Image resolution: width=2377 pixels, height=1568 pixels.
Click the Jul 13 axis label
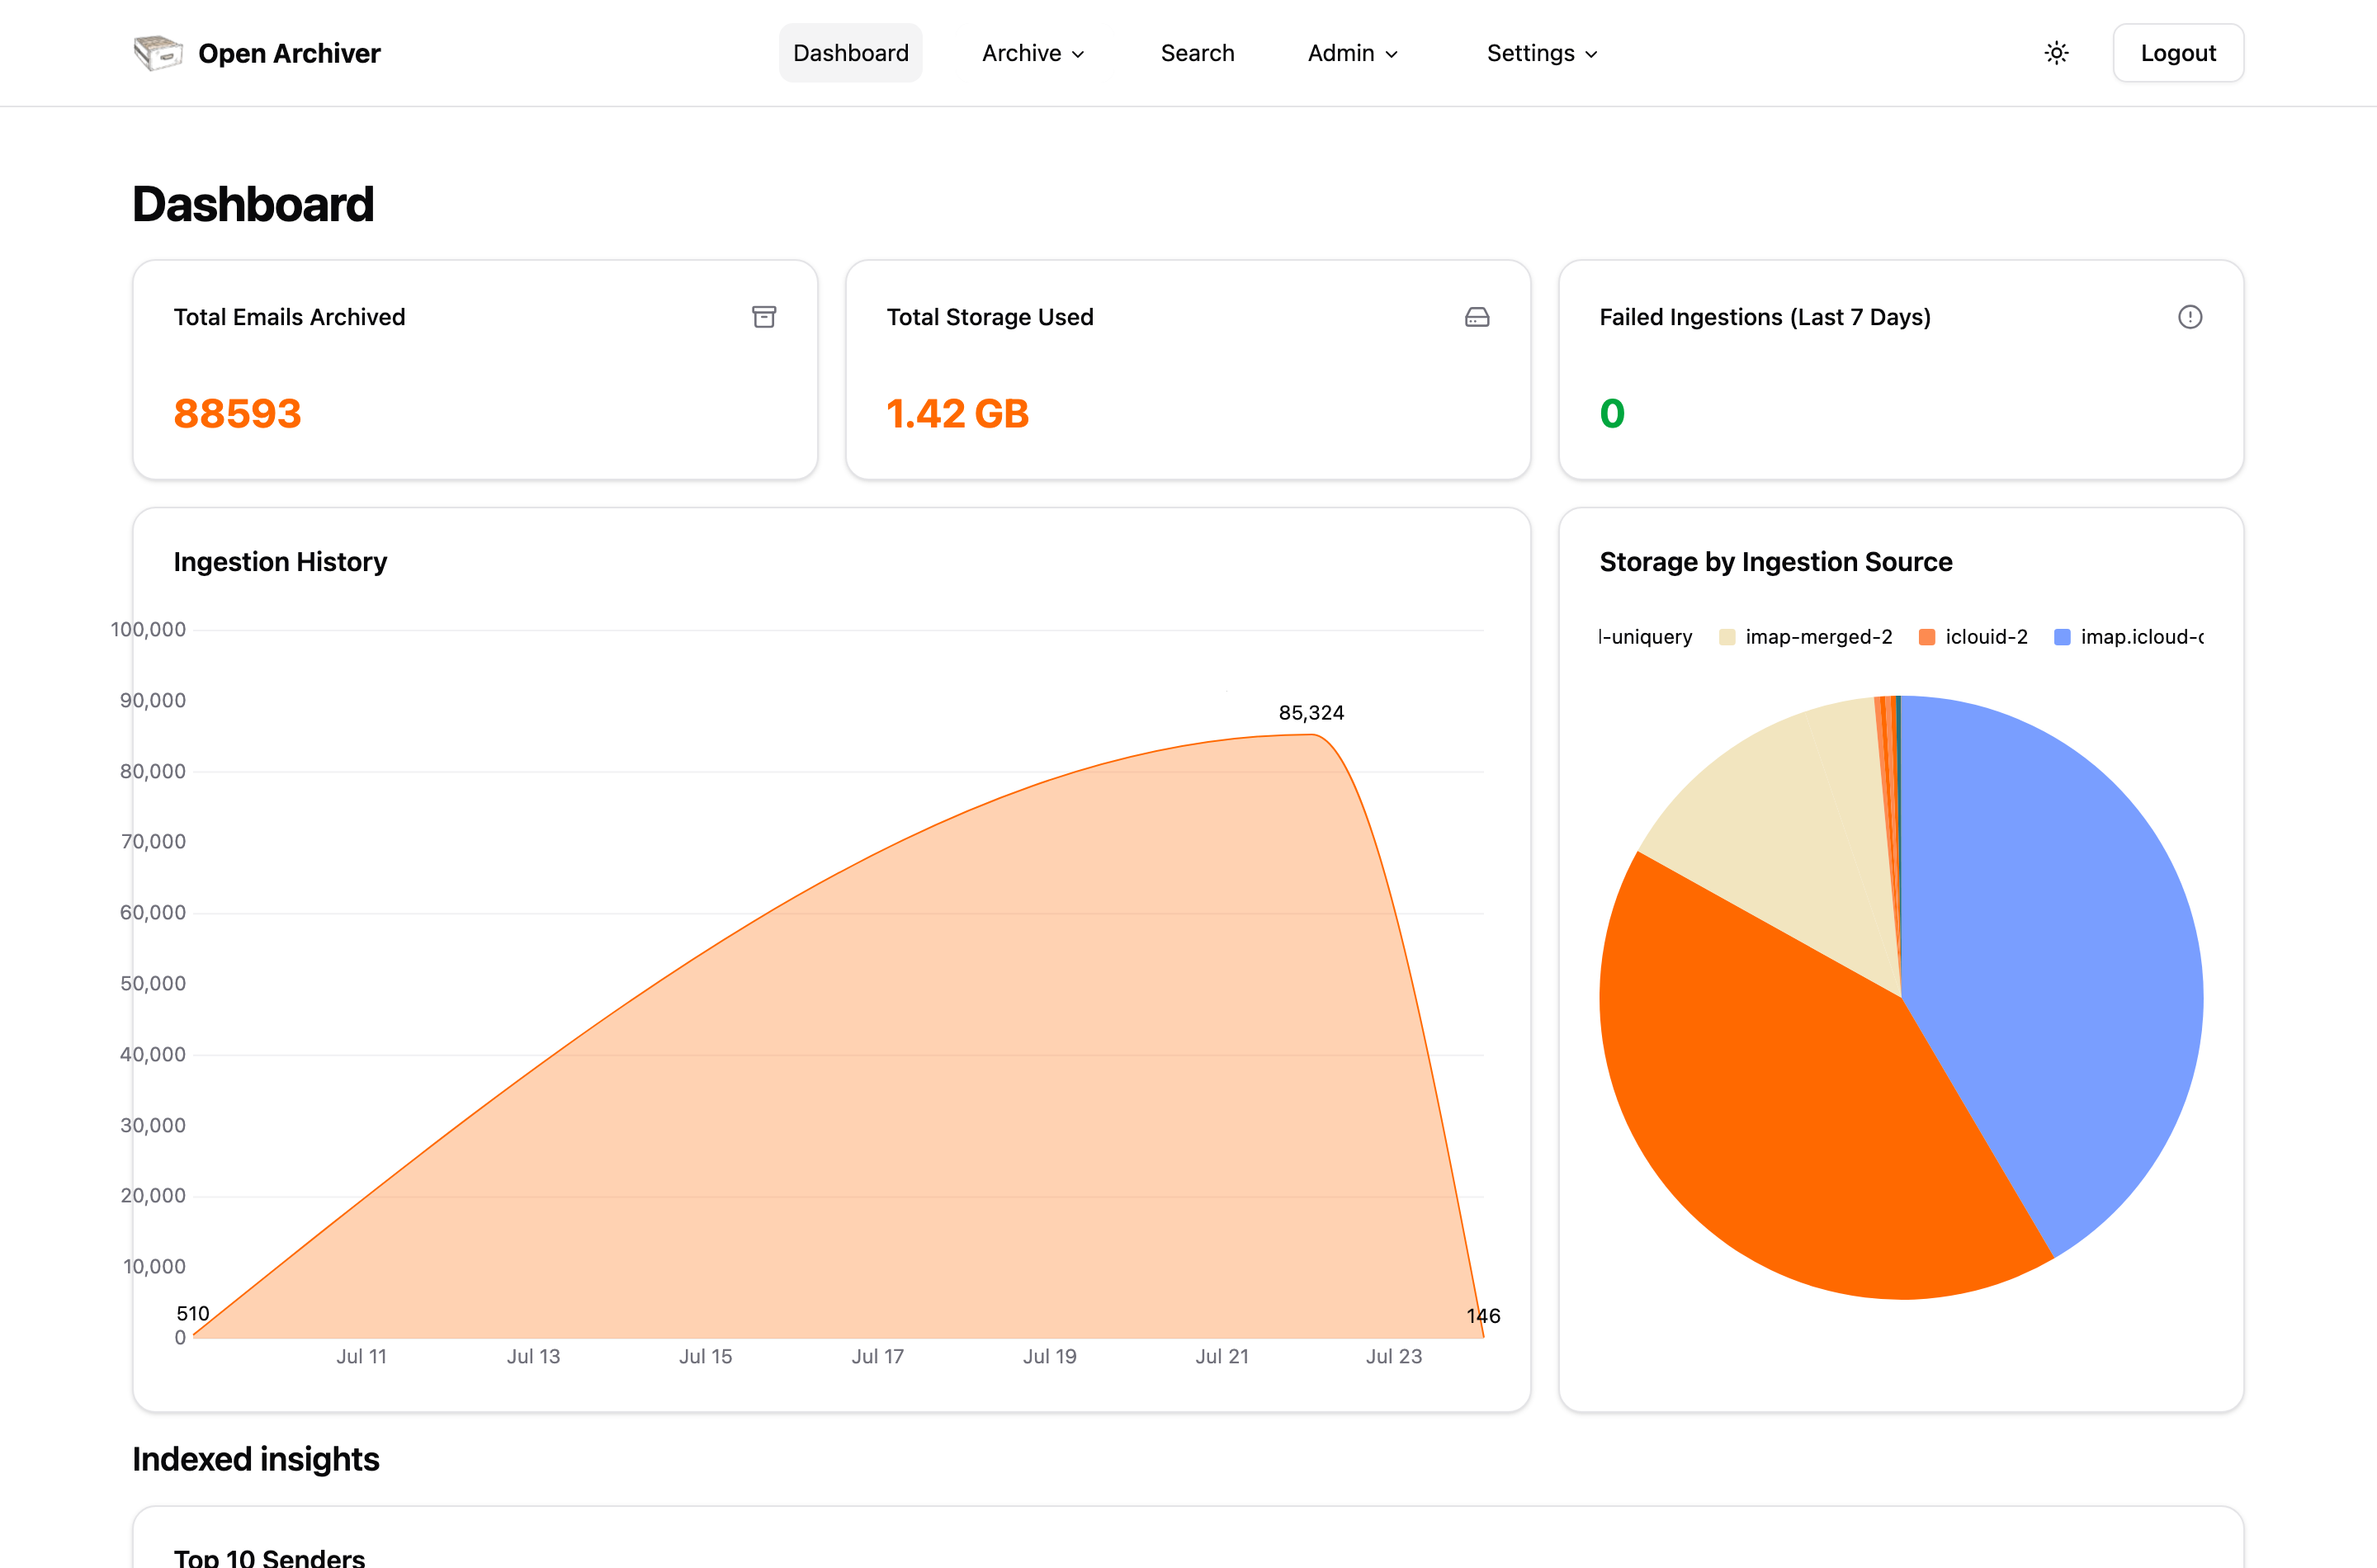tap(533, 1356)
